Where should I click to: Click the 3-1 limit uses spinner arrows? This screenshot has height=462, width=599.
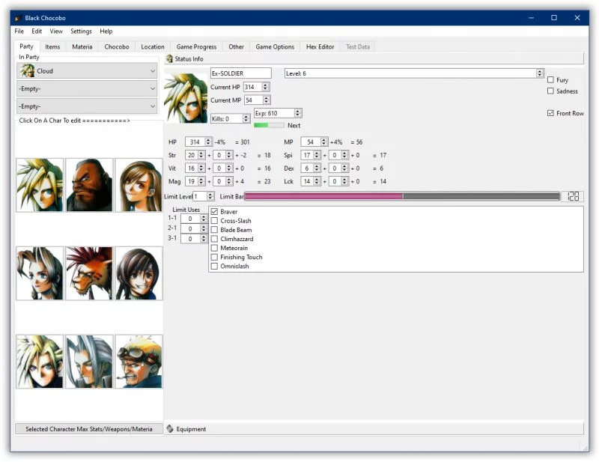click(204, 239)
